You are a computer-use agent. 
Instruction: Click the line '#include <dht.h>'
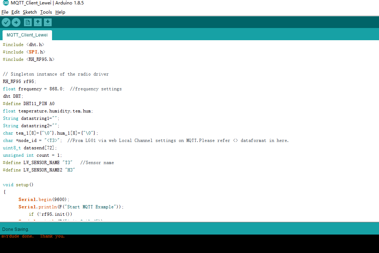click(x=24, y=45)
